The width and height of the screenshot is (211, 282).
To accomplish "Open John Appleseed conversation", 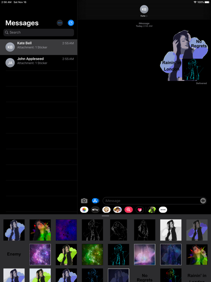I will click(38, 63).
